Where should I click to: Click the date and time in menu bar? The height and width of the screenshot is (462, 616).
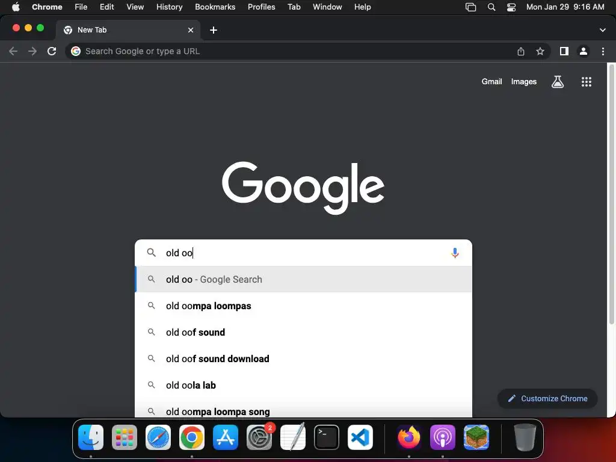[x=565, y=7]
